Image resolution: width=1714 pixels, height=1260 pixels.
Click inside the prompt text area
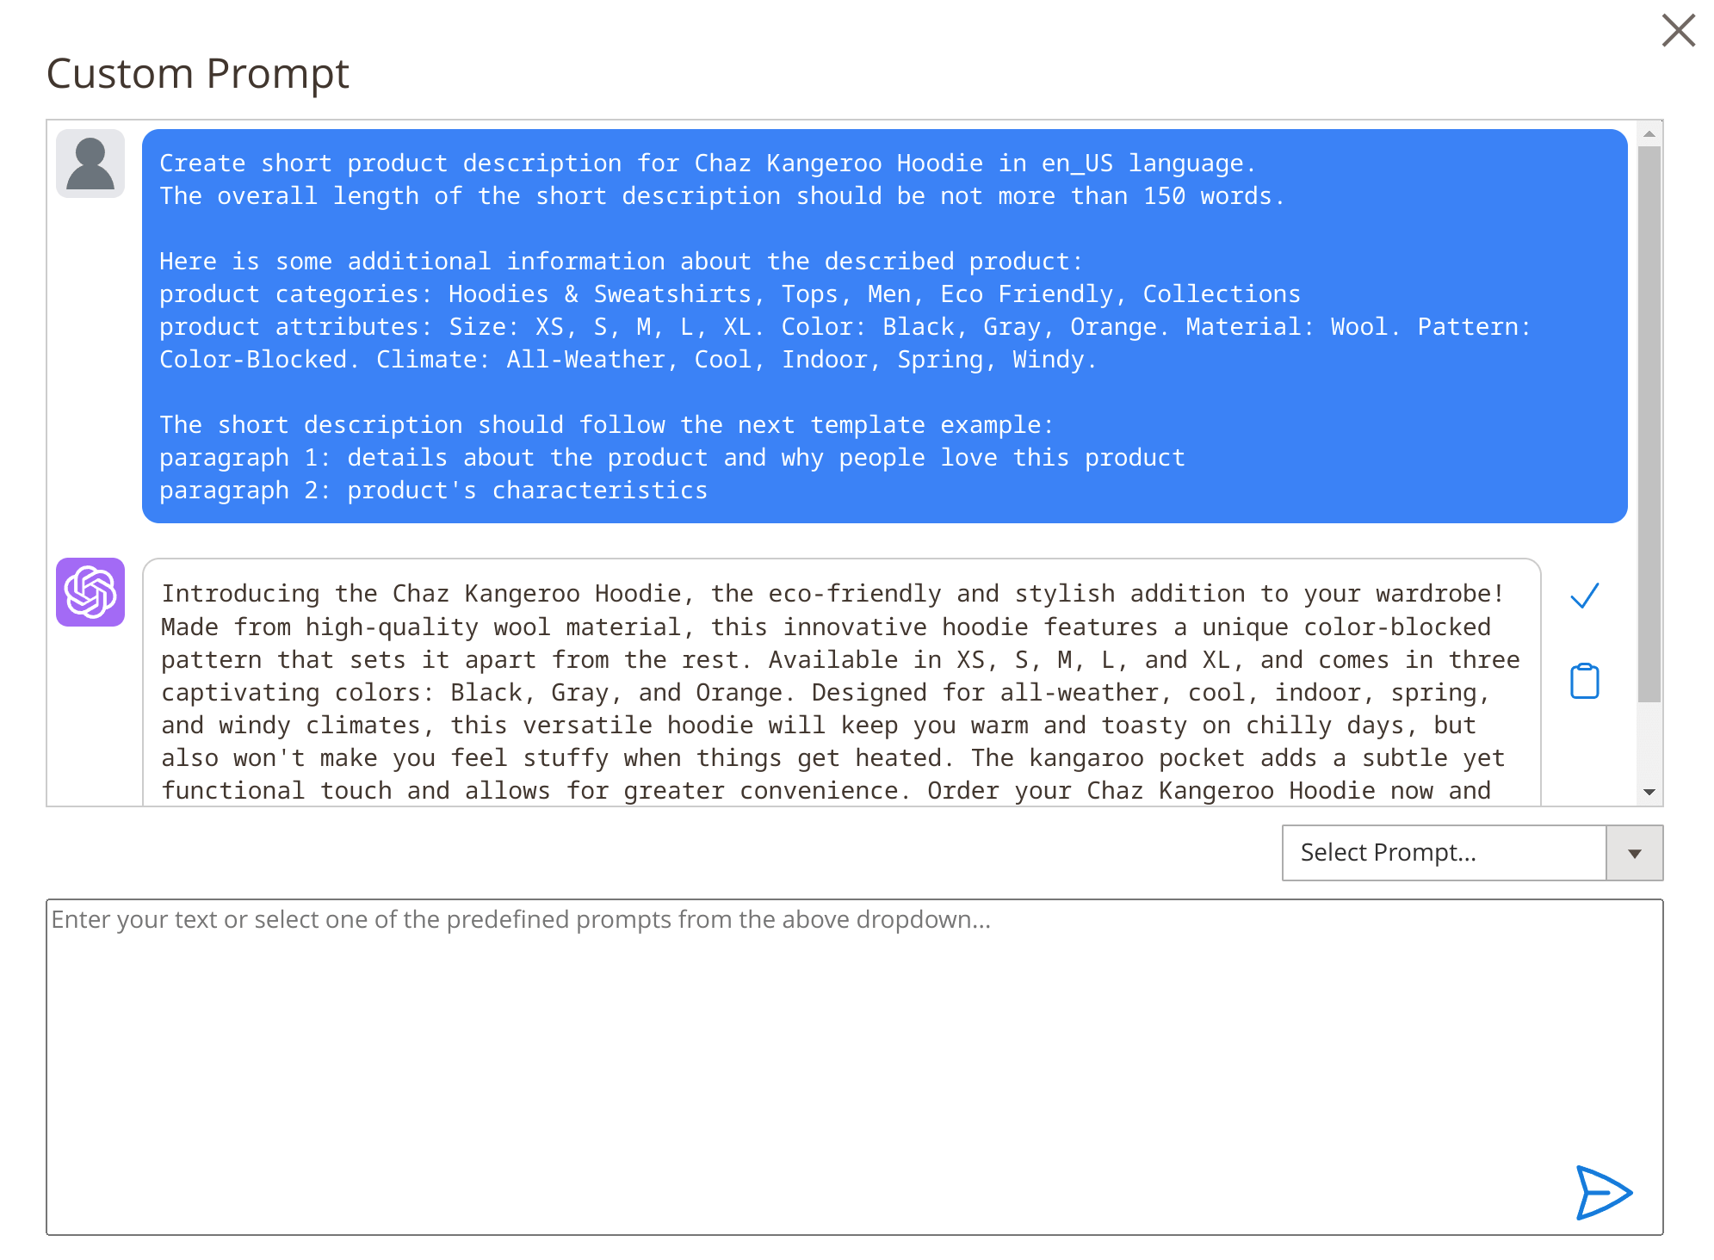click(x=855, y=1067)
